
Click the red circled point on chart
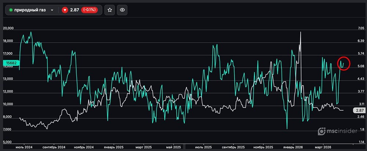[344, 63]
